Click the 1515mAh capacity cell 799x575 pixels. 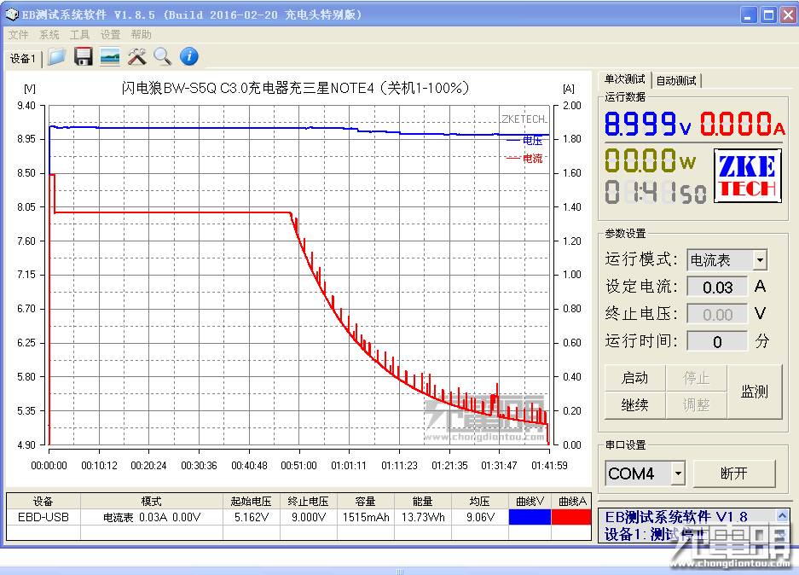[366, 517]
